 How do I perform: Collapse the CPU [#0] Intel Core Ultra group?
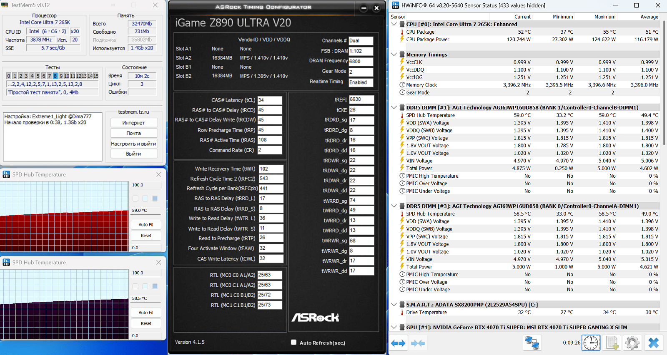[x=394, y=24]
